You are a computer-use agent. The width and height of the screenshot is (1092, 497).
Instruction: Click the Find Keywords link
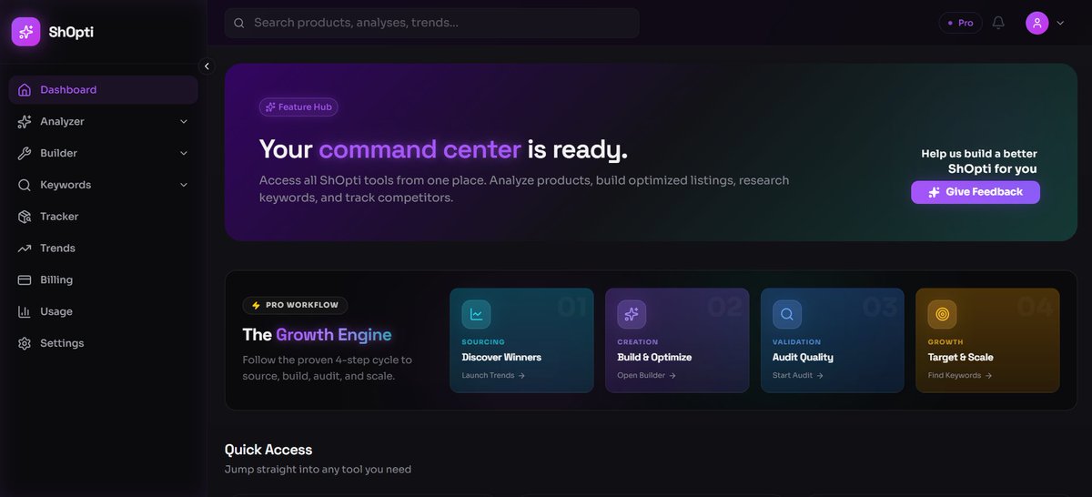[x=960, y=375]
